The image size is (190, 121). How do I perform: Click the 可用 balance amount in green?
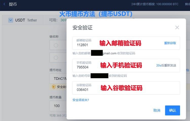point(63,20)
